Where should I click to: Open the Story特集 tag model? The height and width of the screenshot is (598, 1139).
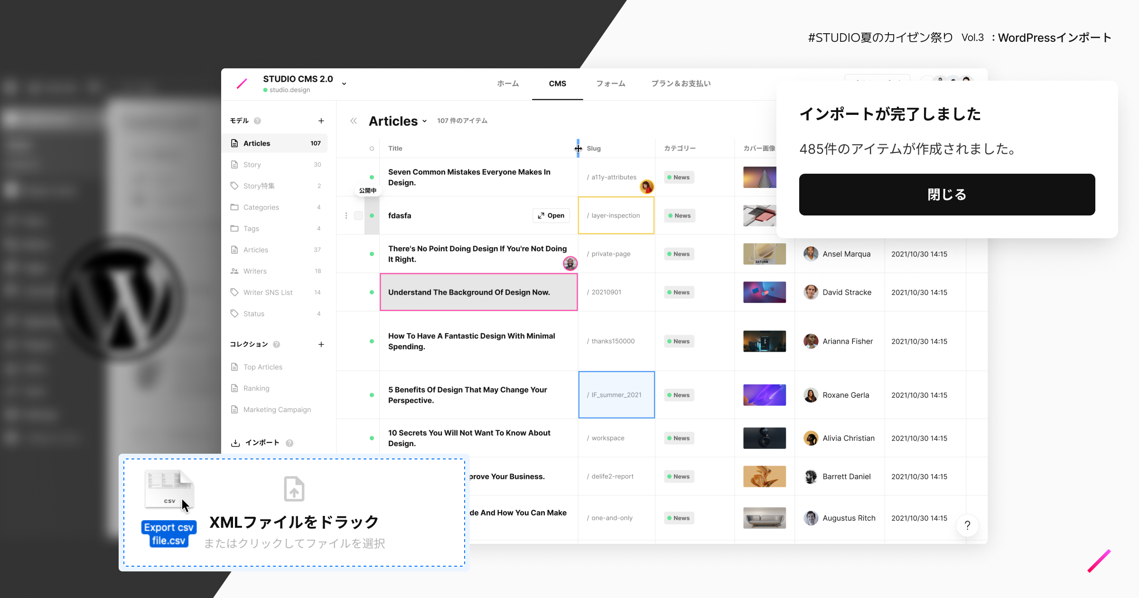pyautogui.click(x=275, y=186)
